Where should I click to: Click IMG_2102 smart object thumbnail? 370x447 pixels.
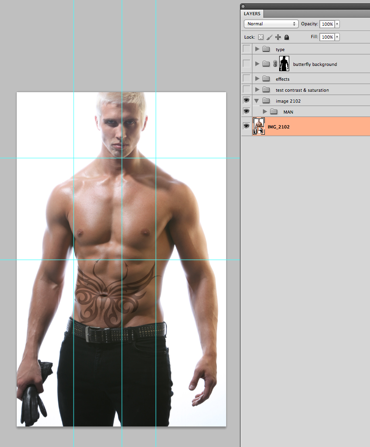click(259, 126)
